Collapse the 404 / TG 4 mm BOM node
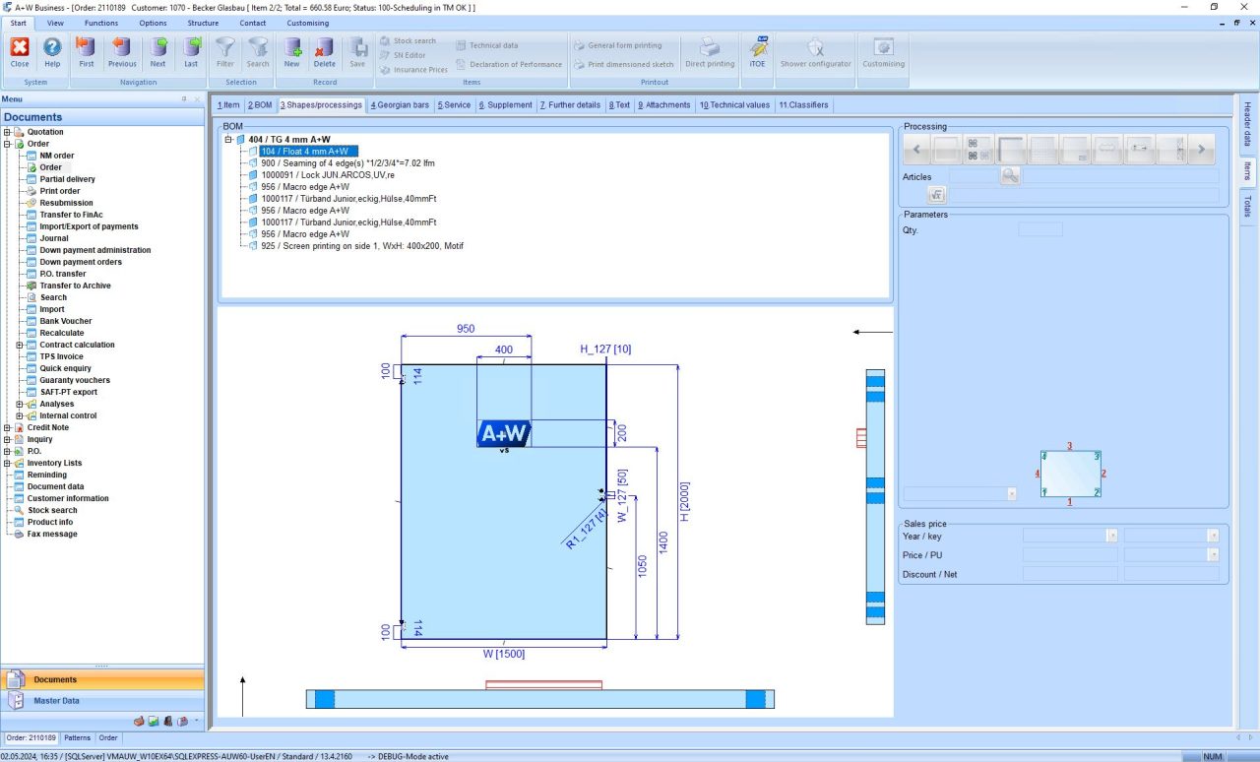The height and width of the screenshot is (762, 1260). (228, 140)
